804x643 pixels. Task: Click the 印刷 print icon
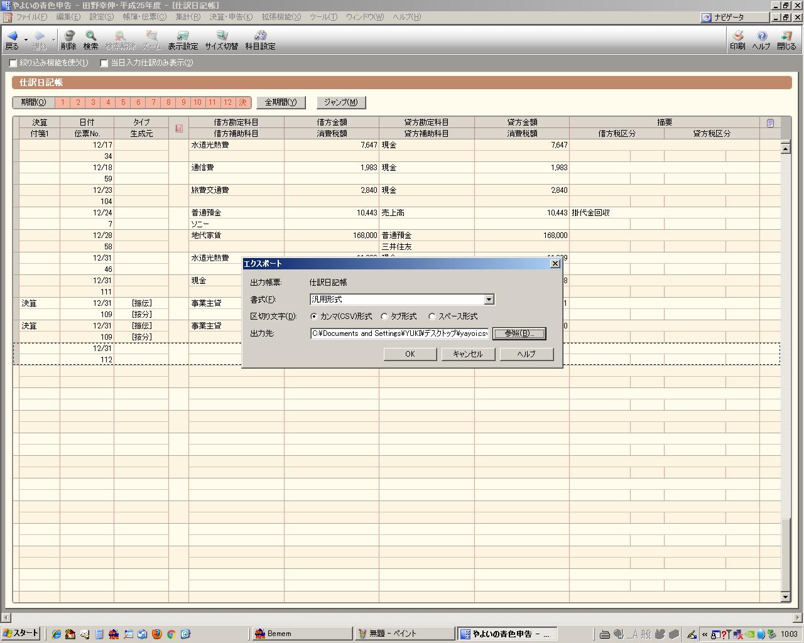[x=738, y=40]
